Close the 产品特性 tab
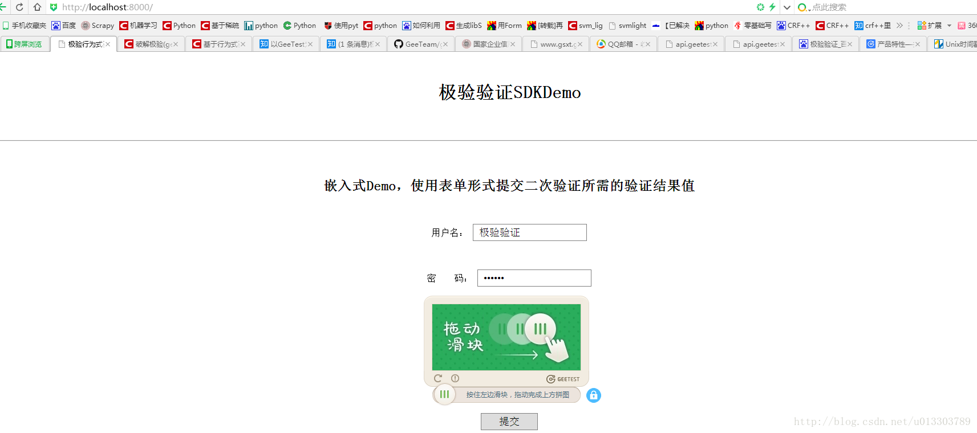 [x=918, y=44]
